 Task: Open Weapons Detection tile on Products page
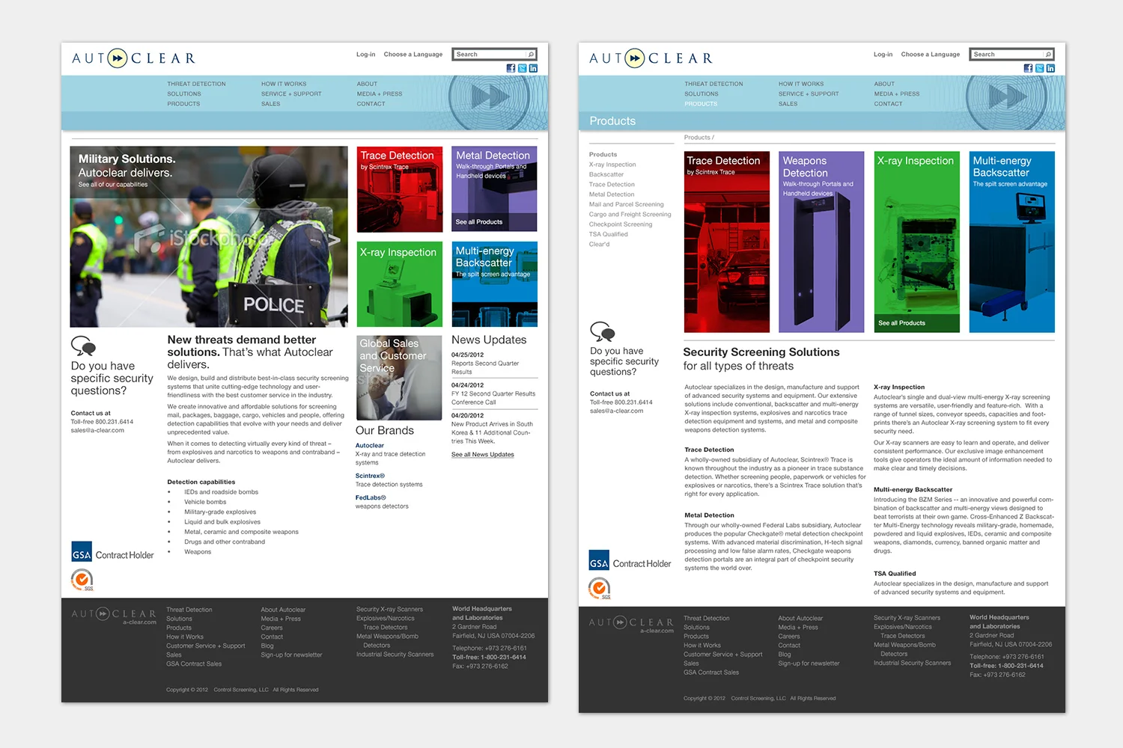coord(821,242)
